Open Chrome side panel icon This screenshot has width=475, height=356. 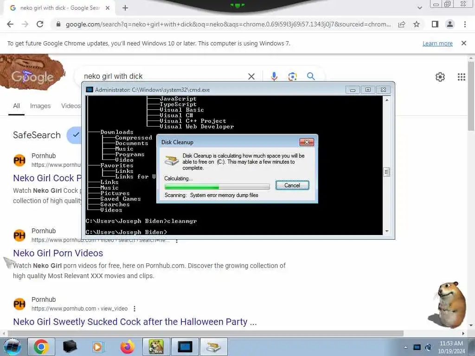pos(435,24)
